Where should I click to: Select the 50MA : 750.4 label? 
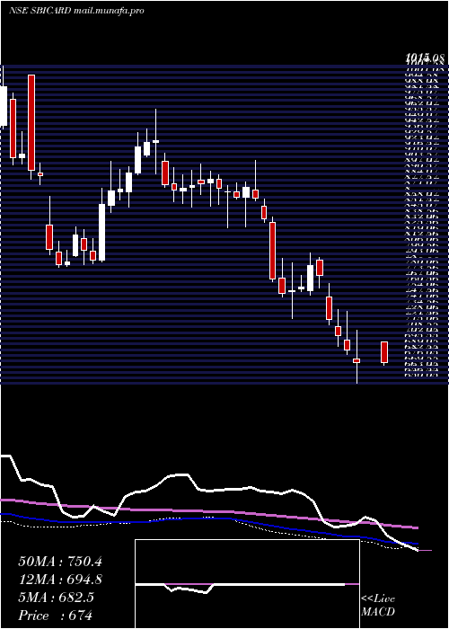[x=60, y=562]
